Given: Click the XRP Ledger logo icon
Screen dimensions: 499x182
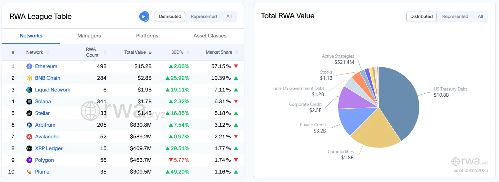Looking at the screenshot, I should click(x=29, y=148).
